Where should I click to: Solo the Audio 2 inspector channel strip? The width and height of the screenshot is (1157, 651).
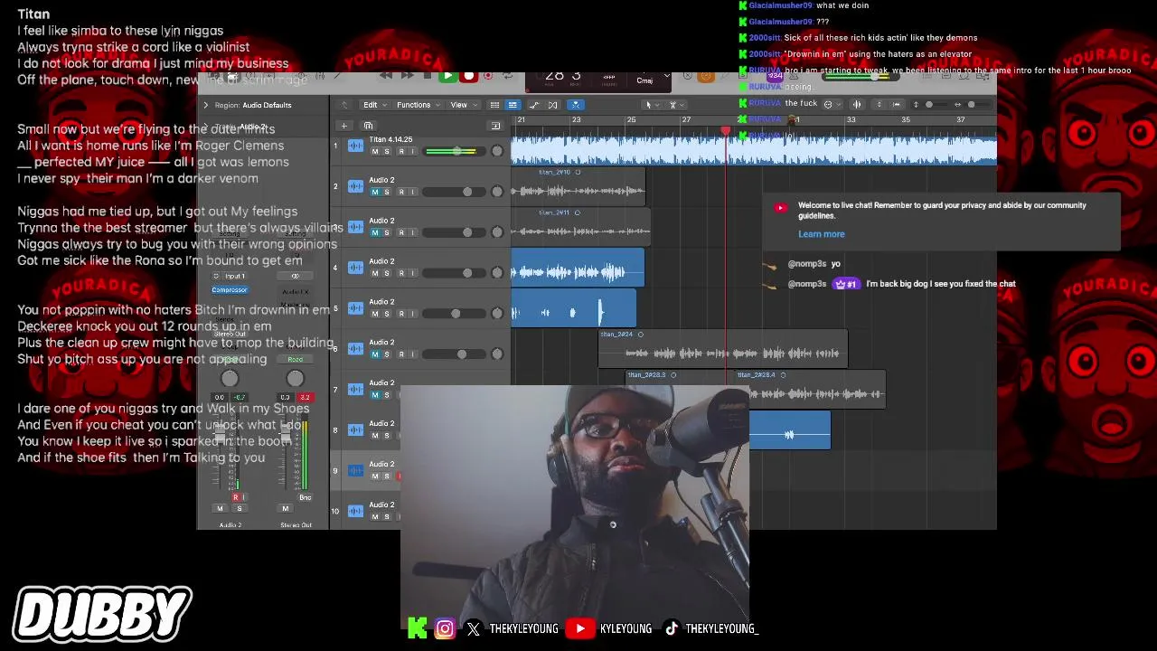click(x=240, y=508)
